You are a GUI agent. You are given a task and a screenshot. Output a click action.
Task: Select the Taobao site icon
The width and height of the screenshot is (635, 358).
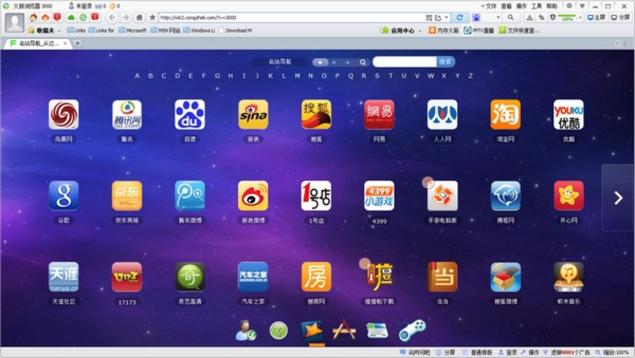[506, 114]
